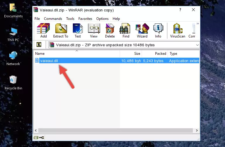Open the File menu
Viewport: 225px width, 147px height.
pos(37,19)
